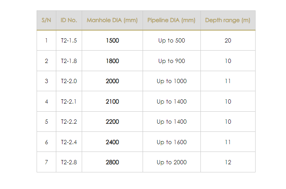Image resolution: width=286 pixels, height=189 pixels.
Task: Select ID cell T2-1.8
Action: pos(69,61)
